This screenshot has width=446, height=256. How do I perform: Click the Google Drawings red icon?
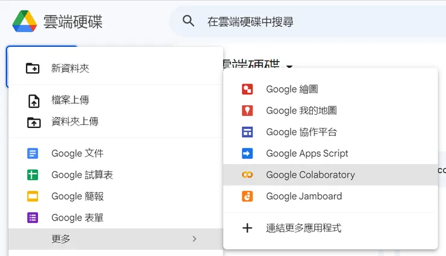[247, 89]
